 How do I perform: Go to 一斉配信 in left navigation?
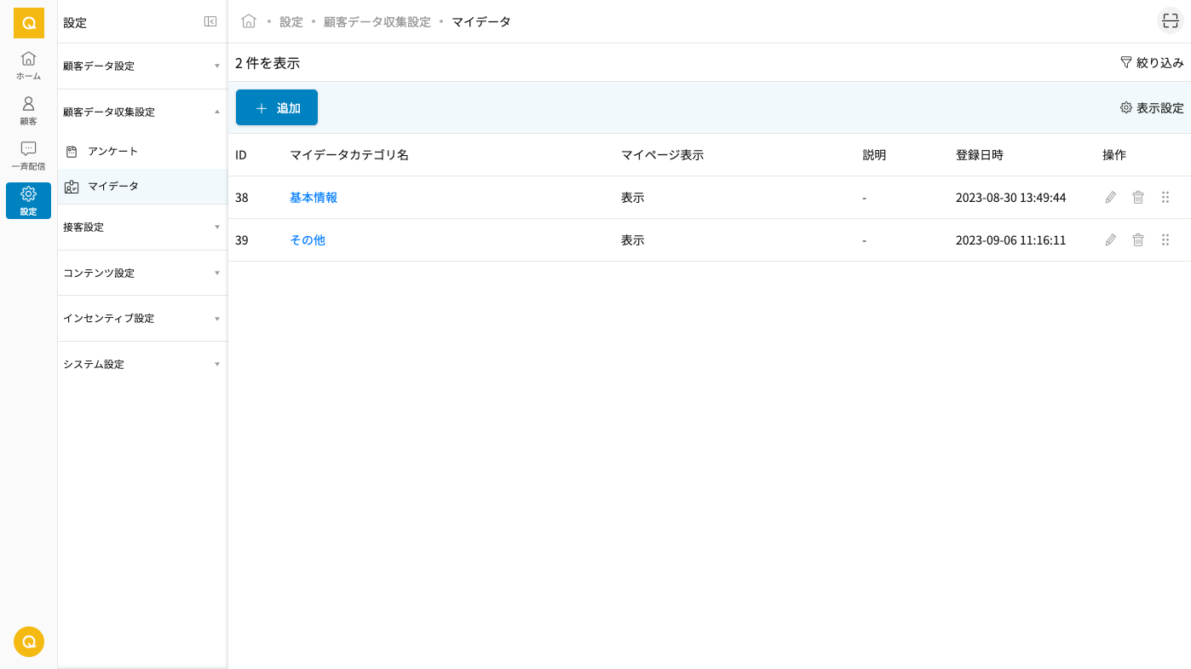pyautogui.click(x=28, y=155)
